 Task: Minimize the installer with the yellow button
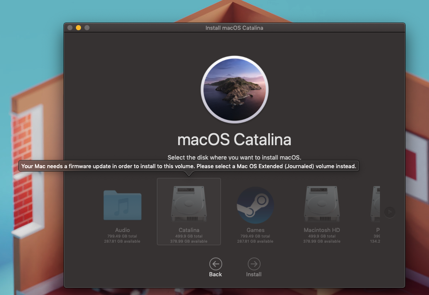[x=78, y=28]
